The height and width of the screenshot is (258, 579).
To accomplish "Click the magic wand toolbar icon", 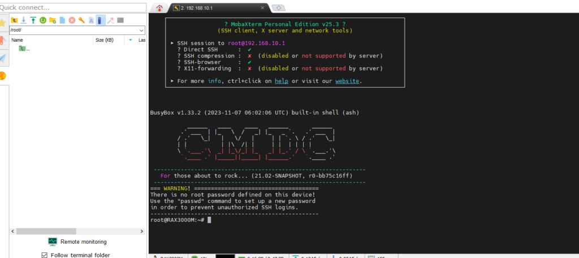I will [x=110, y=20].
